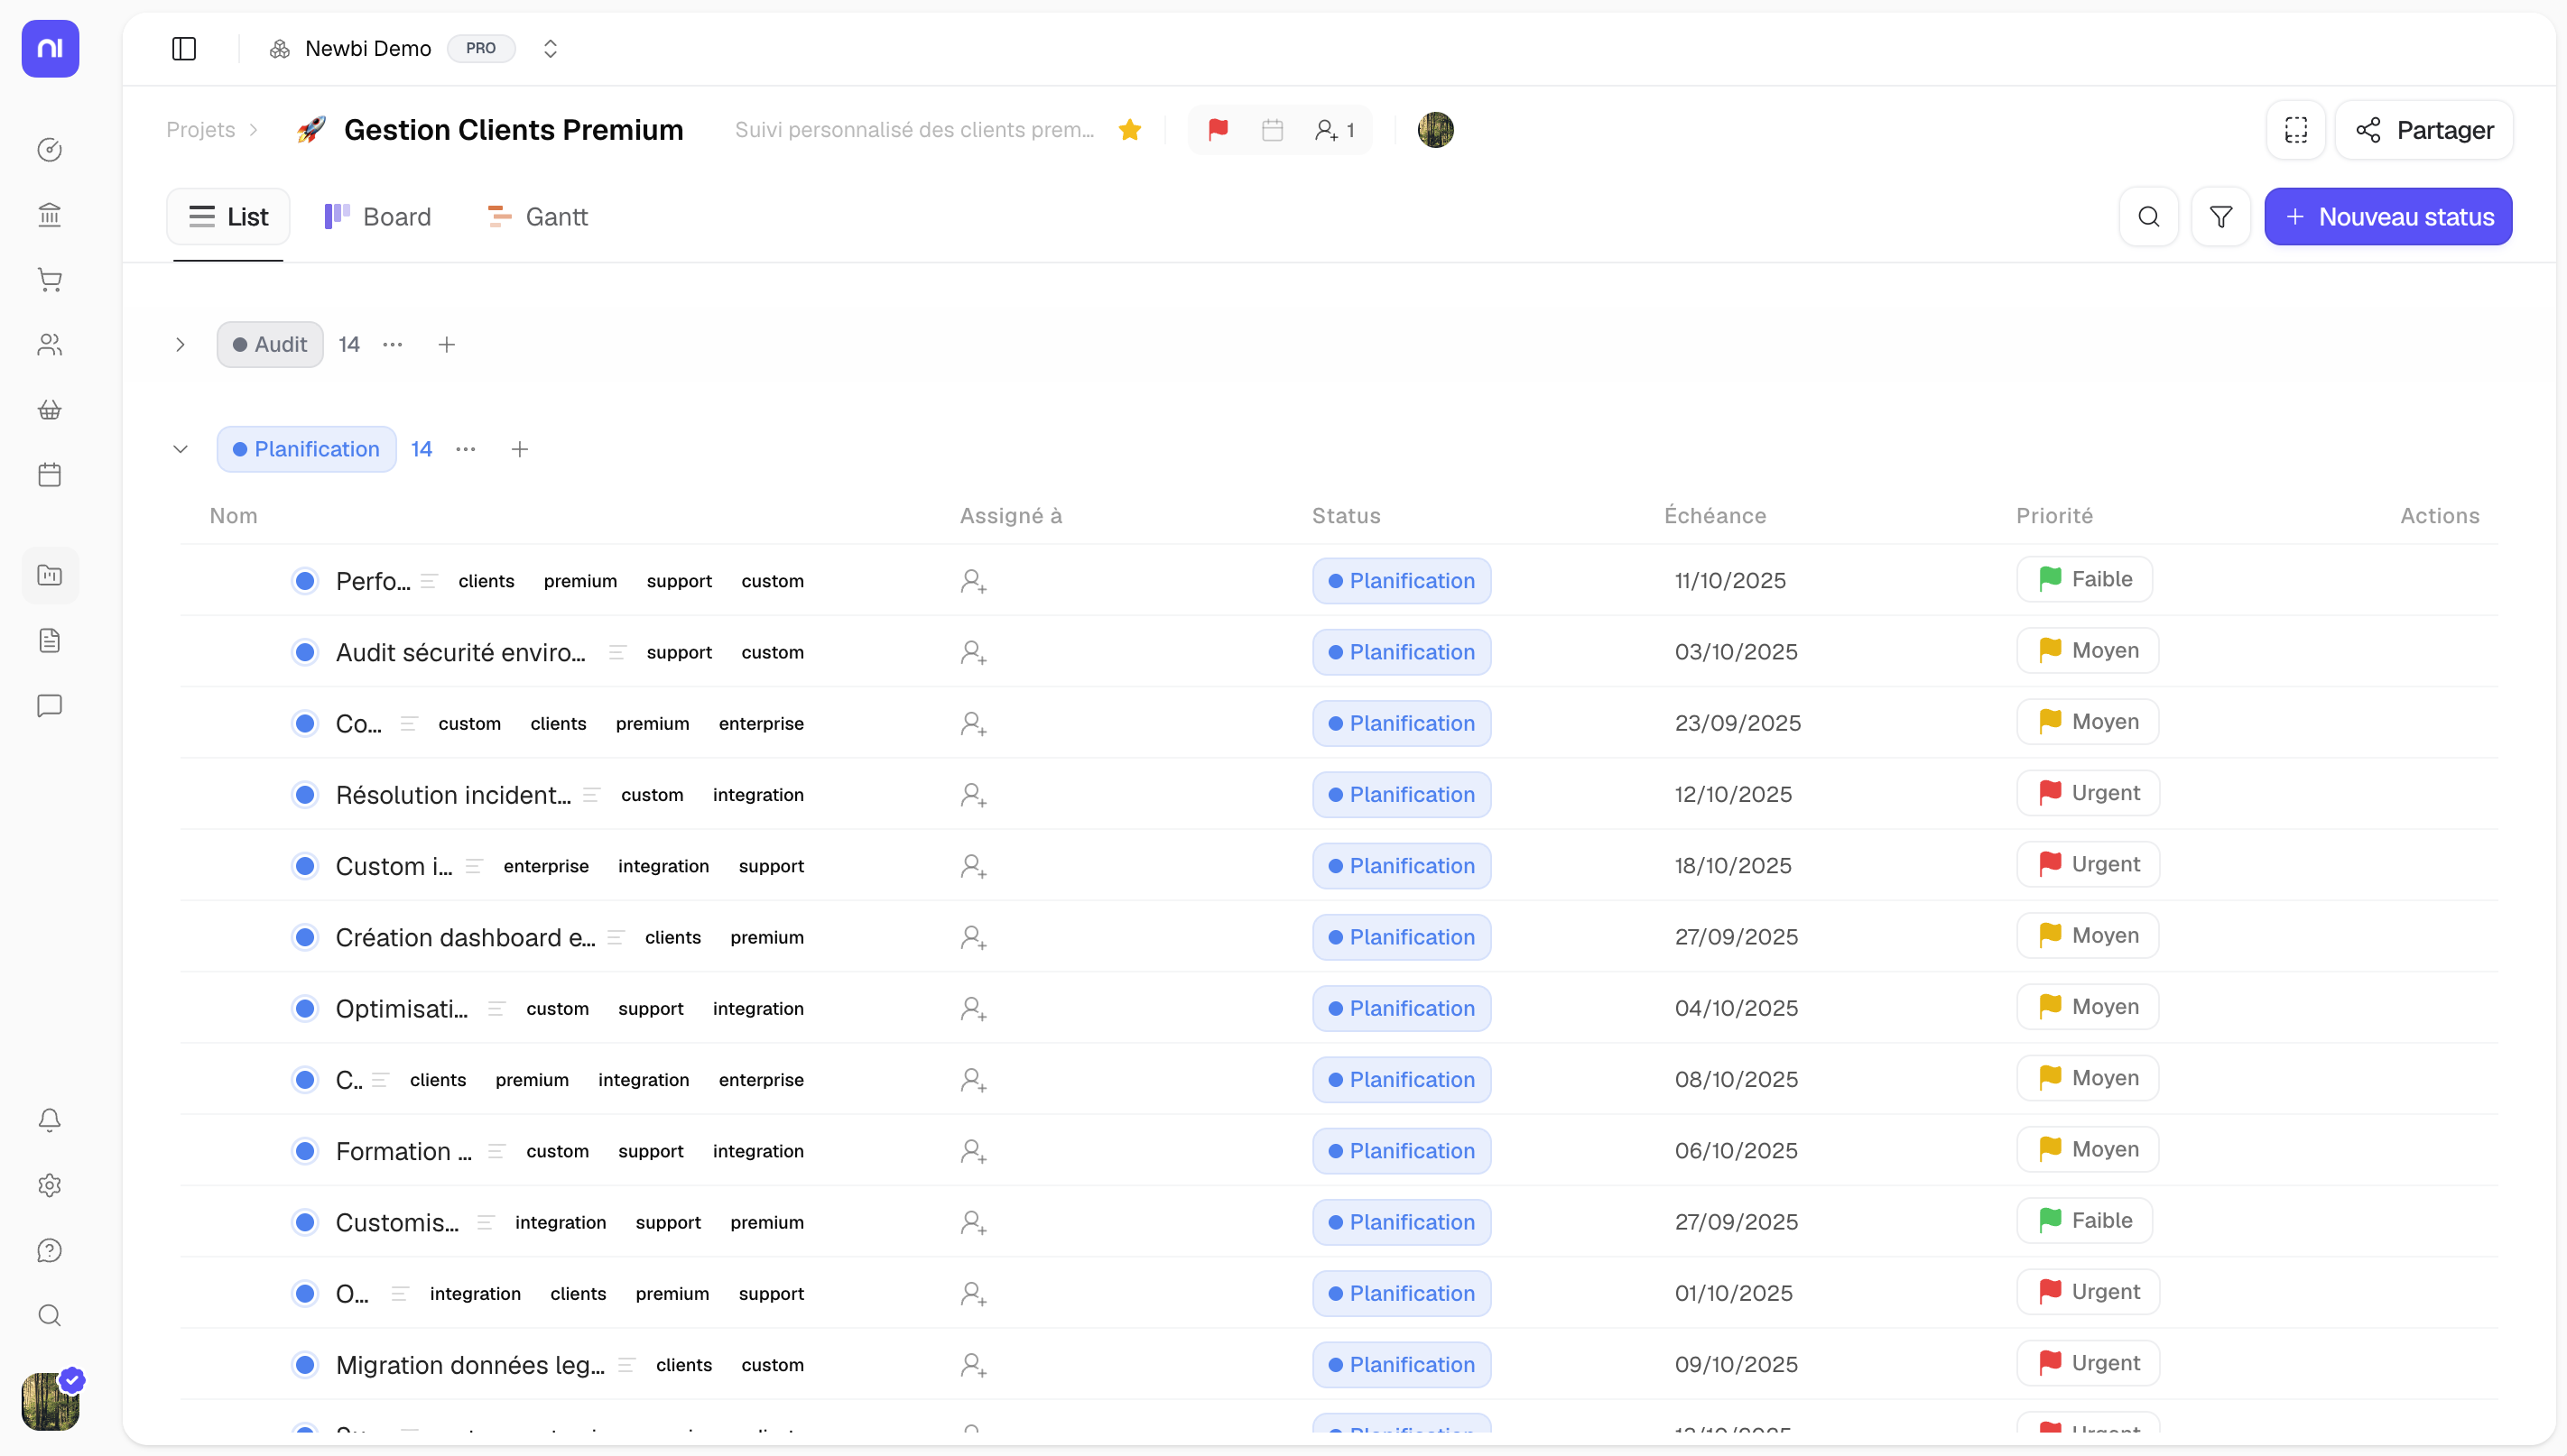The image size is (2567, 1456).
Task: Toggle status circle of Audit sécurité task
Action: [305, 652]
